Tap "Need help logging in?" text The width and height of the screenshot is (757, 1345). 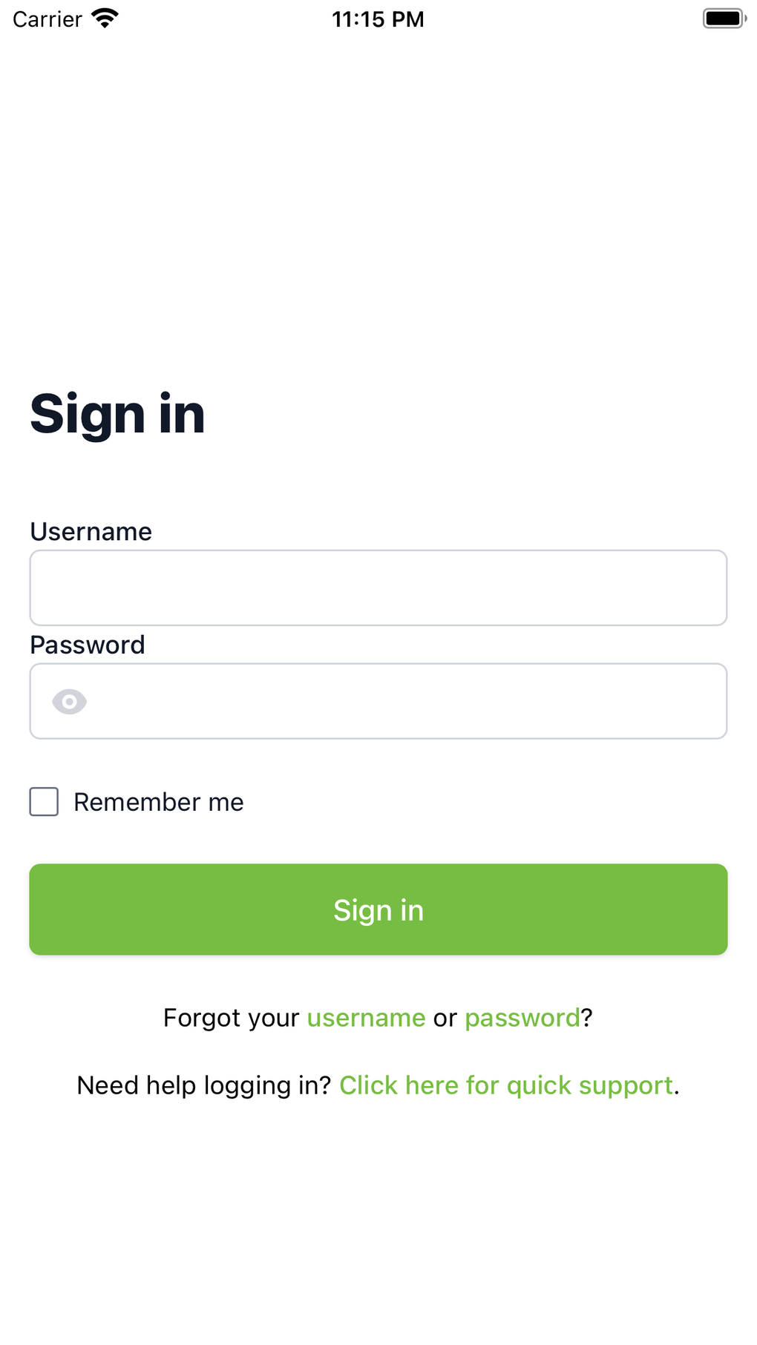pos(203,1085)
